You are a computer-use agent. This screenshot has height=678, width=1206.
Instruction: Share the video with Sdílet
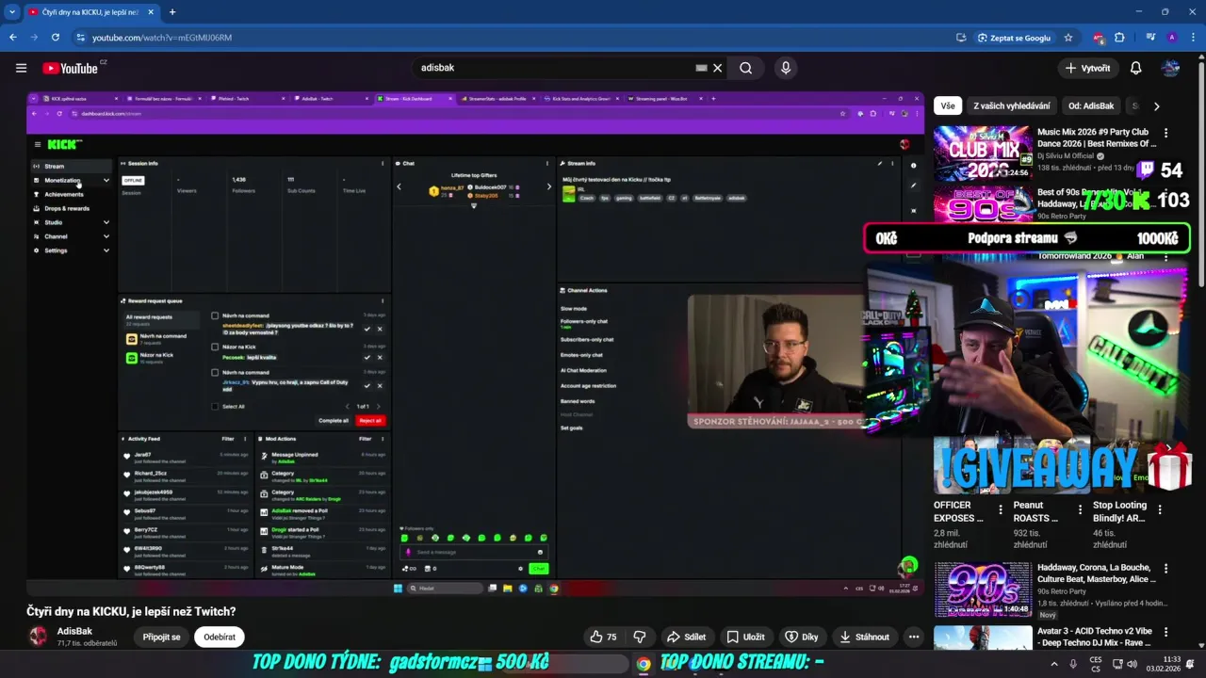[x=686, y=637]
